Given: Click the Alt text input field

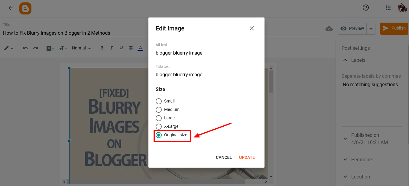Looking at the screenshot, I should 206,53.
